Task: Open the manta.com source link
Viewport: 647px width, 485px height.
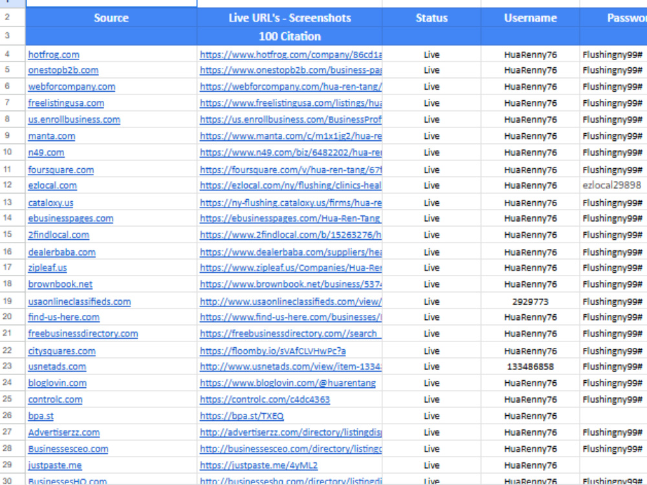Action: pos(52,136)
